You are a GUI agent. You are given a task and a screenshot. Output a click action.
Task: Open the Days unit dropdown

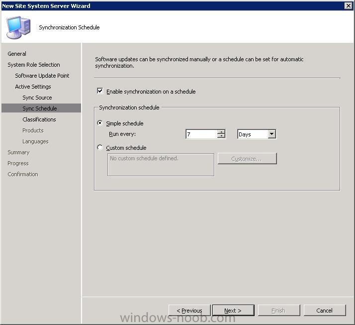click(x=272, y=134)
